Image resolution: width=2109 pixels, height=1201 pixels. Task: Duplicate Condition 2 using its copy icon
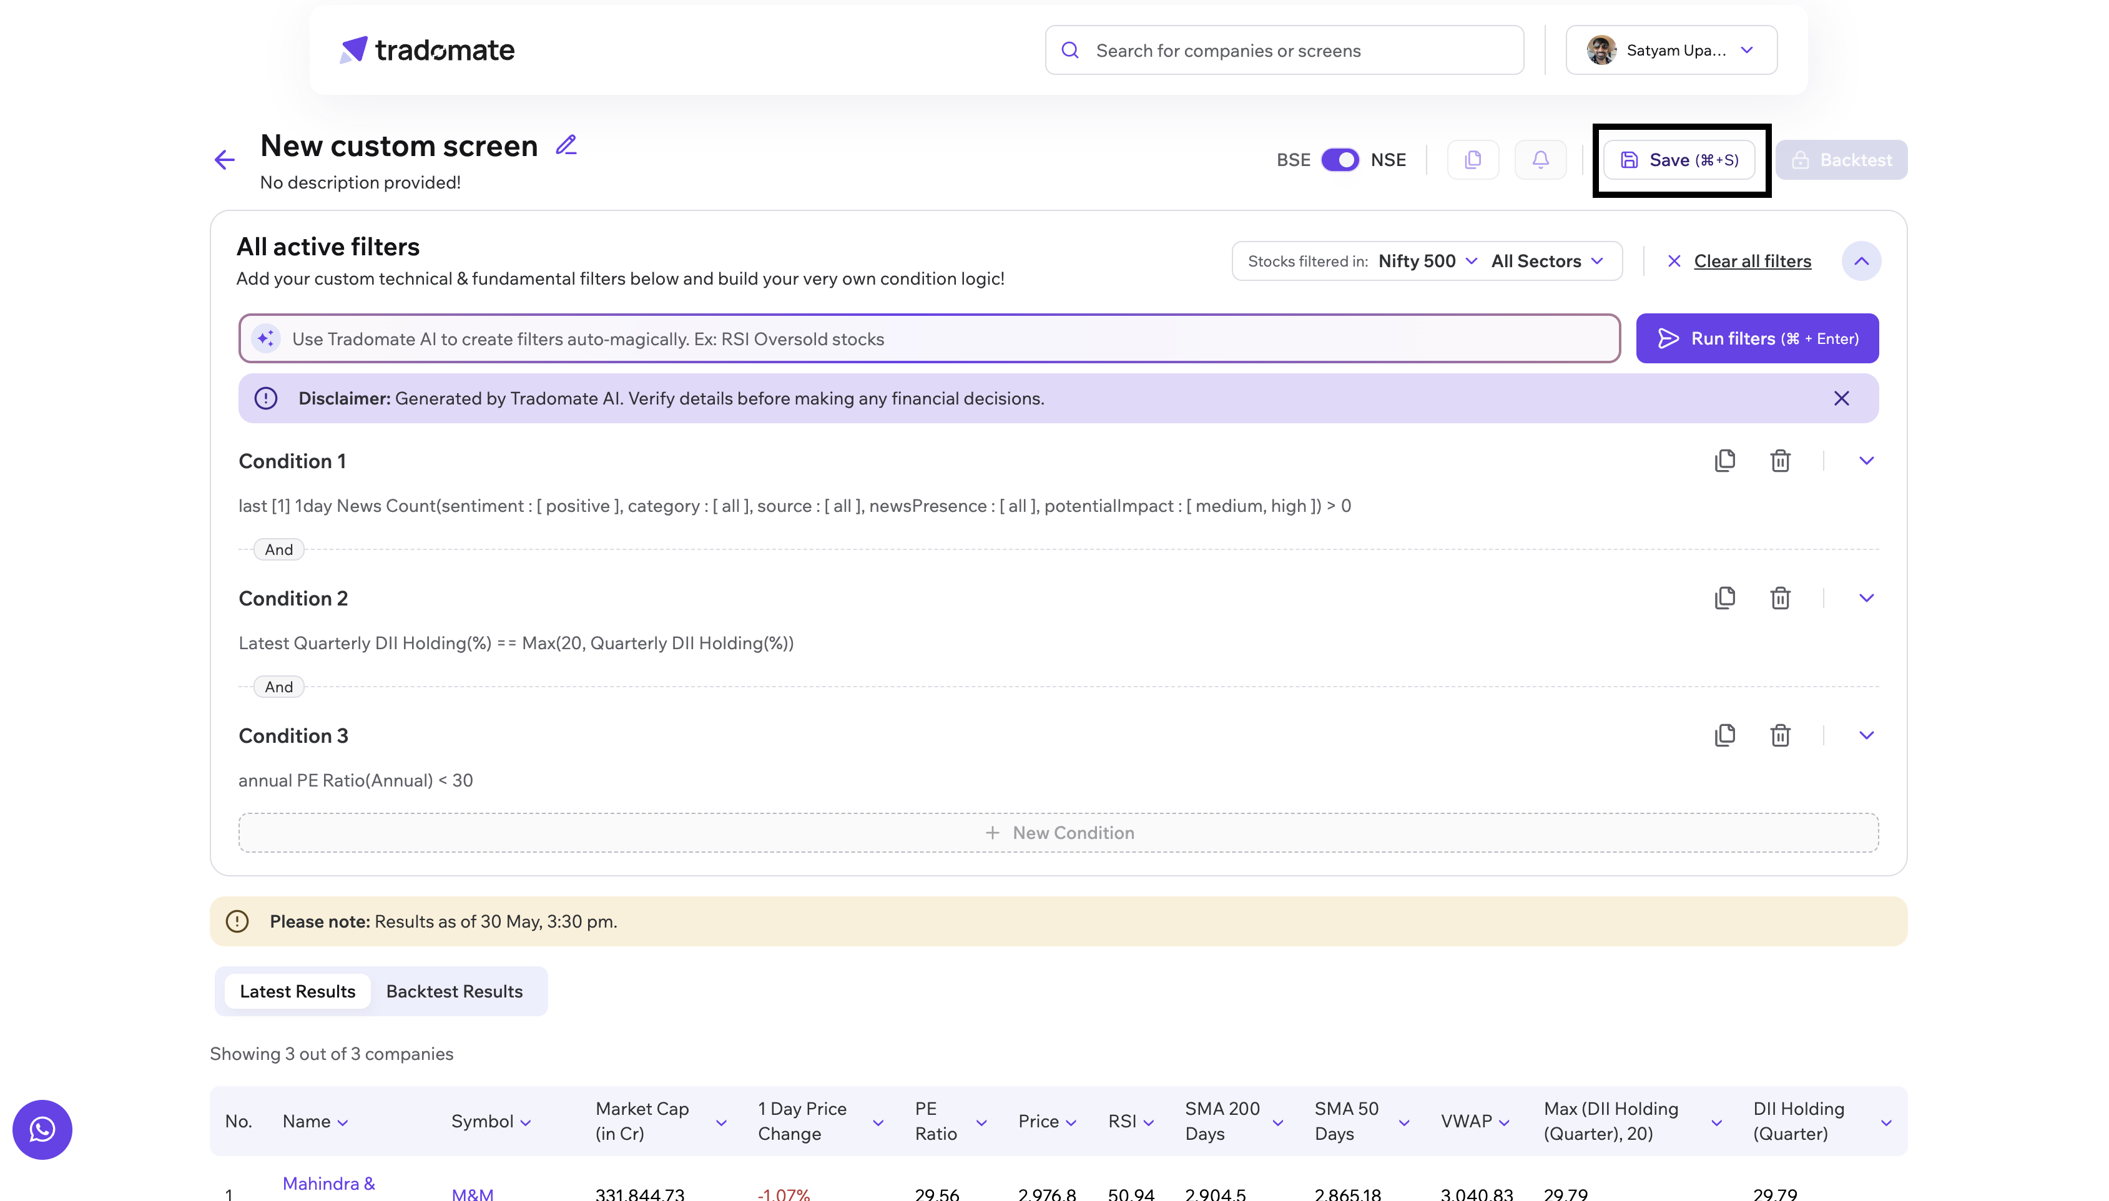click(1724, 598)
